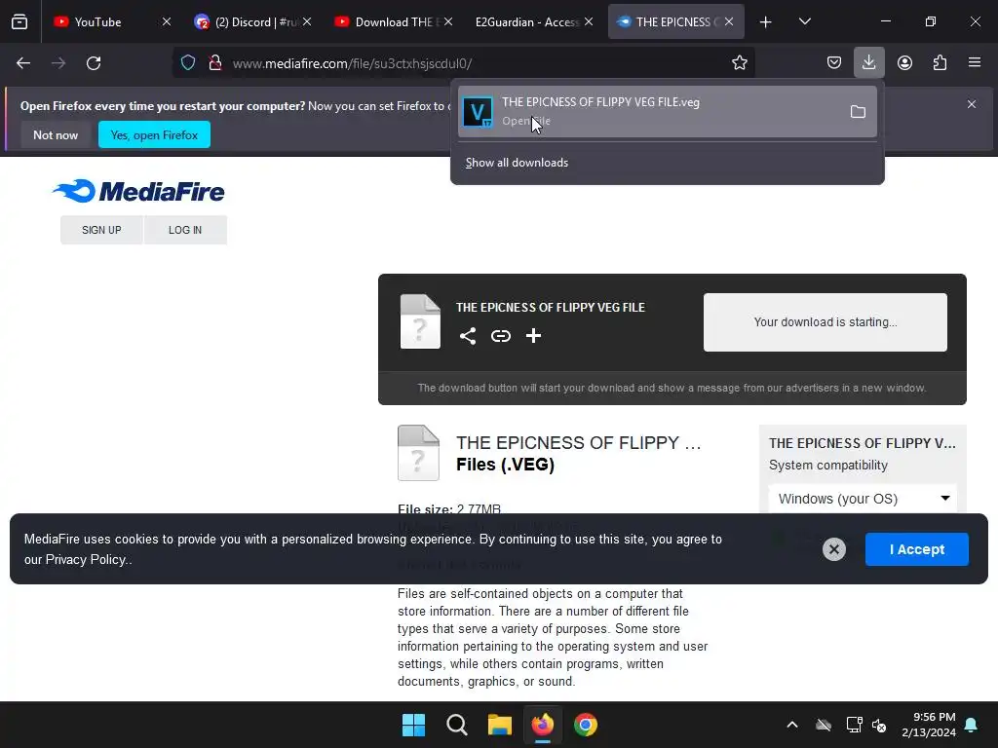Click the Firefox taskbar icon
The width and height of the screenshot is (998, 748).
(x=543, y=725)
